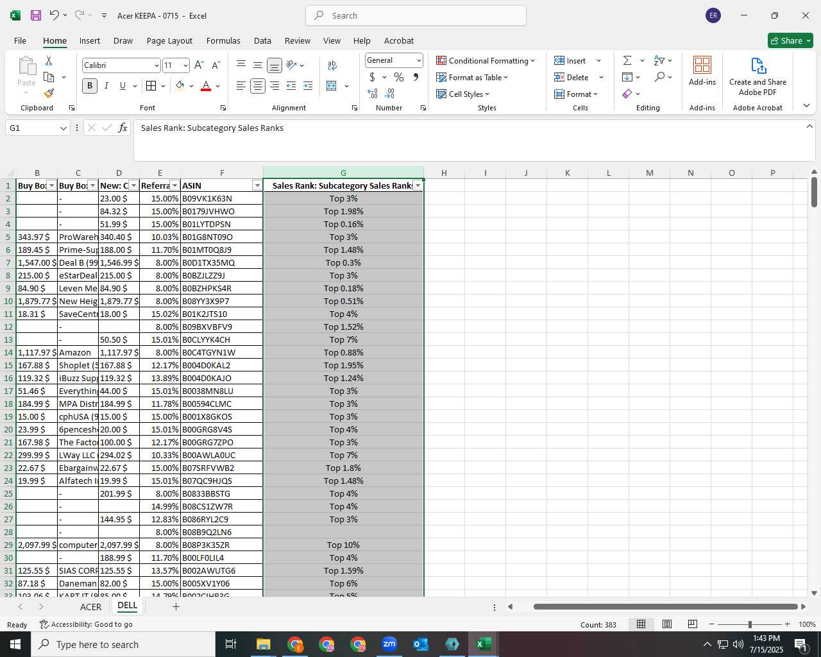Switch to the Data ribbon tab
The height and width of the screenshot is (657, 821).
[262, 40]
